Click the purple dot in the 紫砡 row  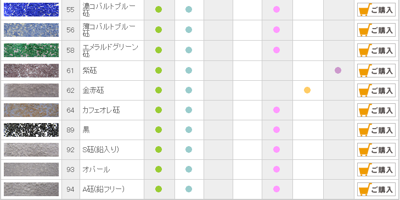pos(338,70)
